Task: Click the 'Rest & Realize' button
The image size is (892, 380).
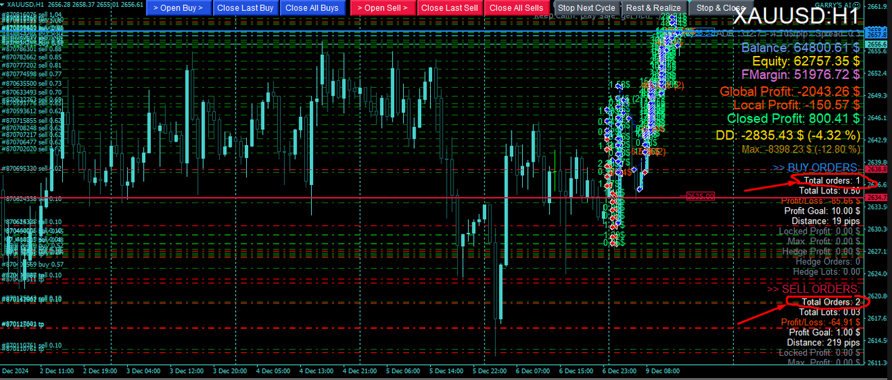Action: (x=653, y=8)
